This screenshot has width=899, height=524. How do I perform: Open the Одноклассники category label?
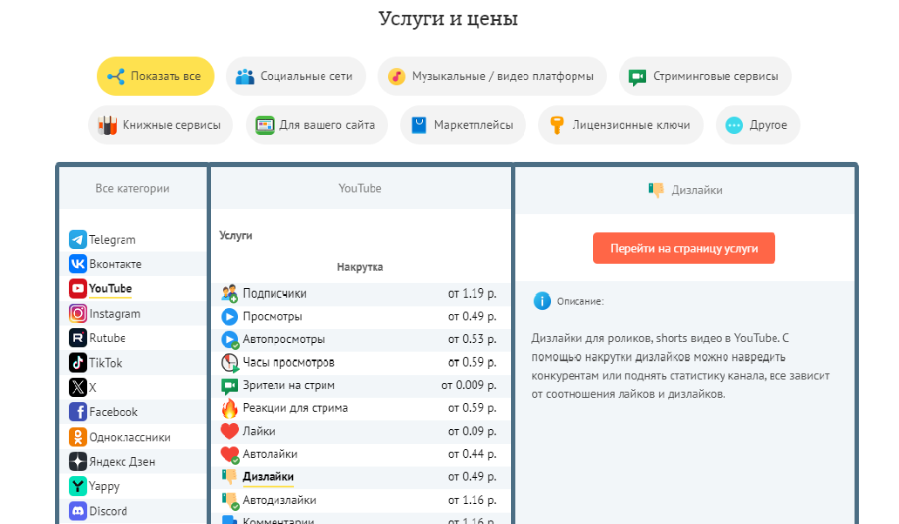[130, 437]
